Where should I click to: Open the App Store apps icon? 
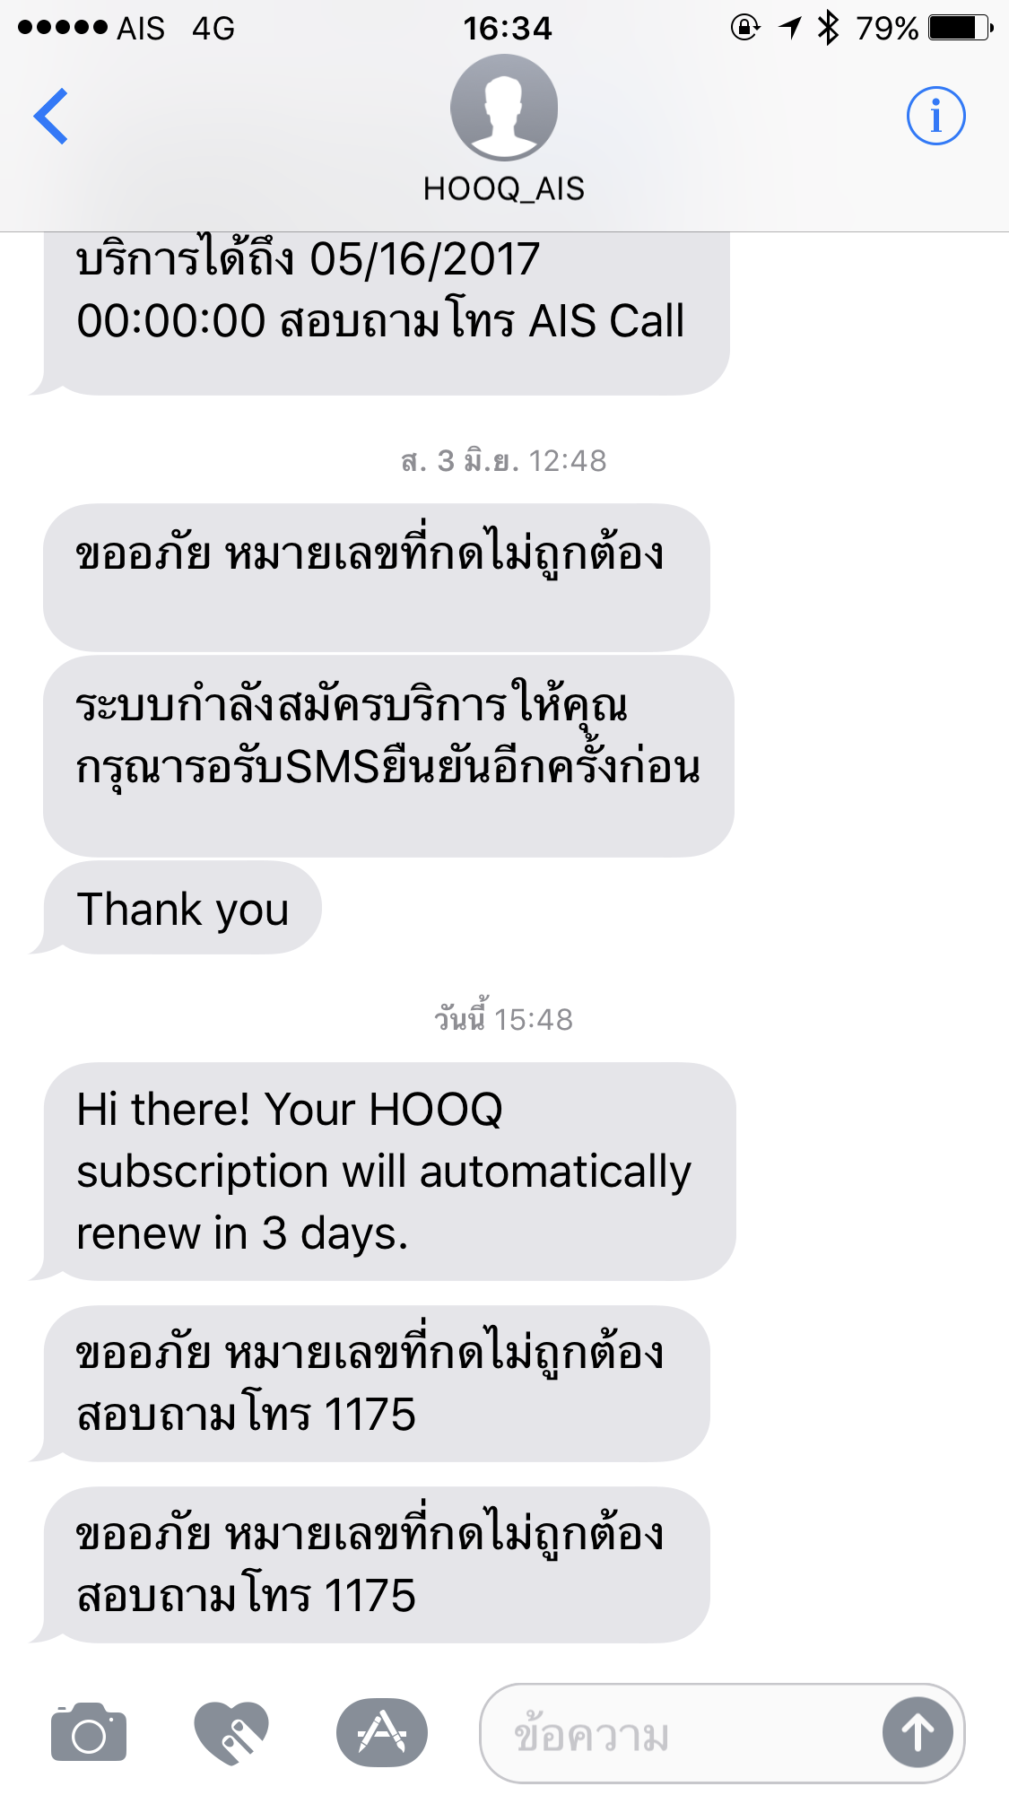[382, 1732]
